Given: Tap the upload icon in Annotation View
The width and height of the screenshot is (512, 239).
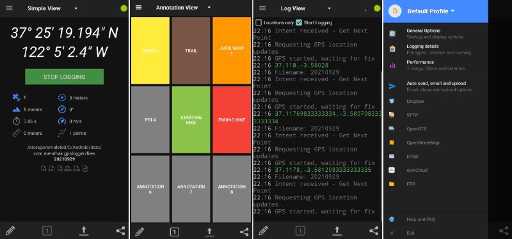Looking at the screenshot, I should 209,232.
